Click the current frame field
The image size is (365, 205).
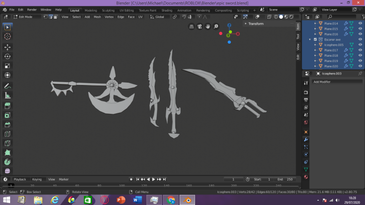coord(233,180)
